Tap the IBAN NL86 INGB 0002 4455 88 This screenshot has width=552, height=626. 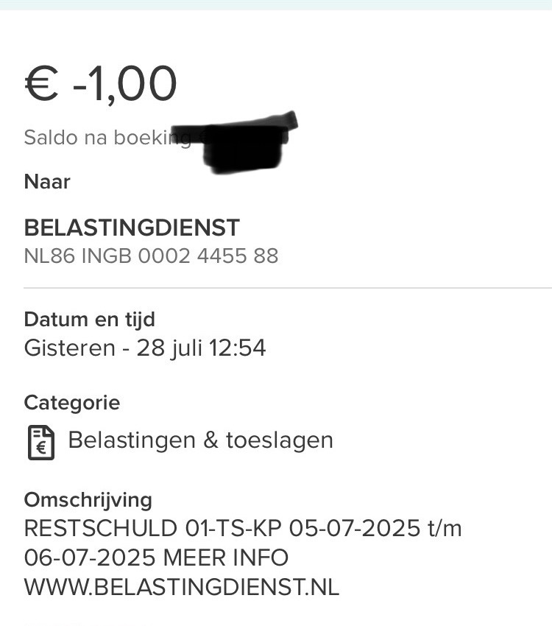(x=151, y=256)
